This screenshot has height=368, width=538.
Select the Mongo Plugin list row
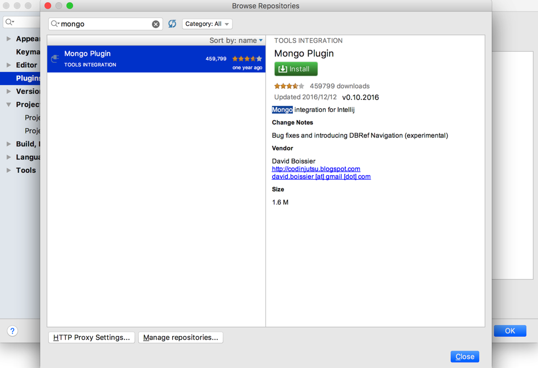coord(156,59)
